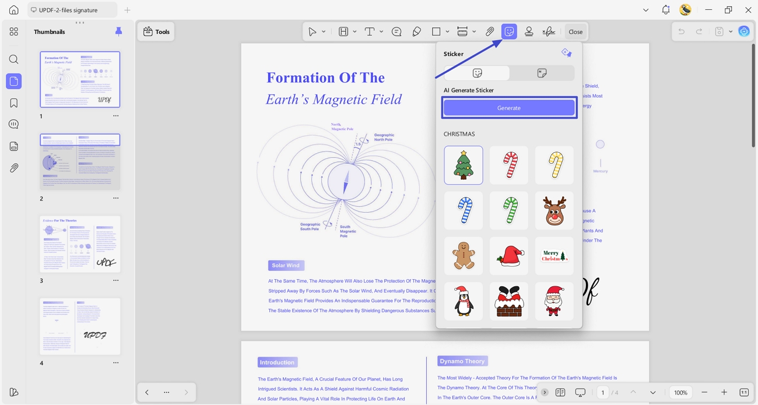Screen dimensions: 758x405
Task: Select the red candy cane sticker
Action: point(509,165)
